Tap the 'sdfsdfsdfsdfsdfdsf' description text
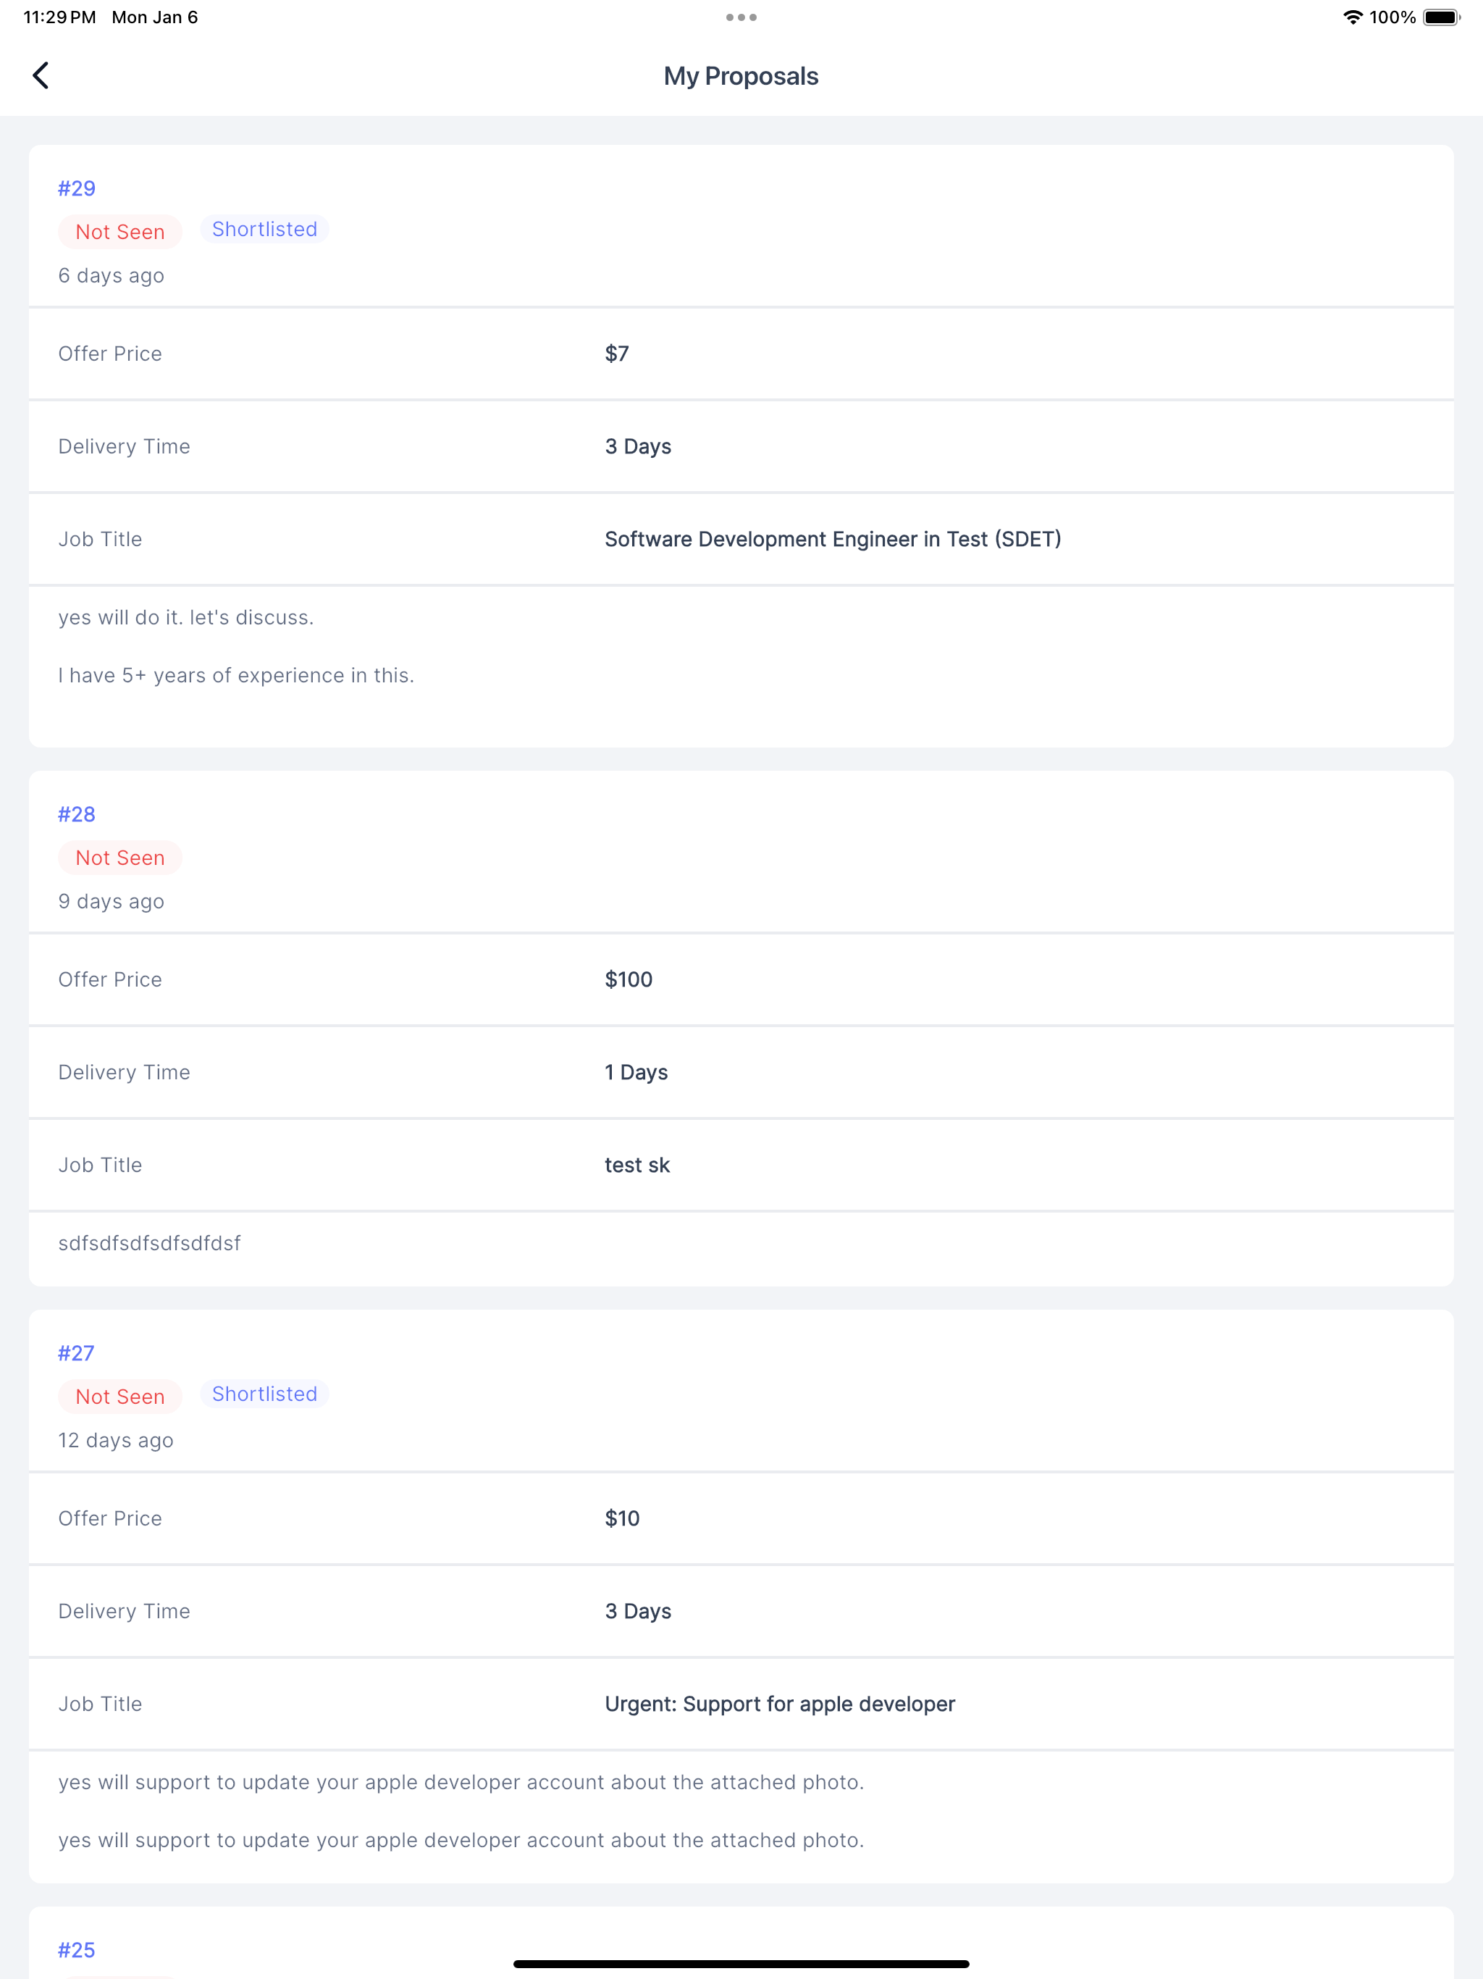 coord(149,1243)
